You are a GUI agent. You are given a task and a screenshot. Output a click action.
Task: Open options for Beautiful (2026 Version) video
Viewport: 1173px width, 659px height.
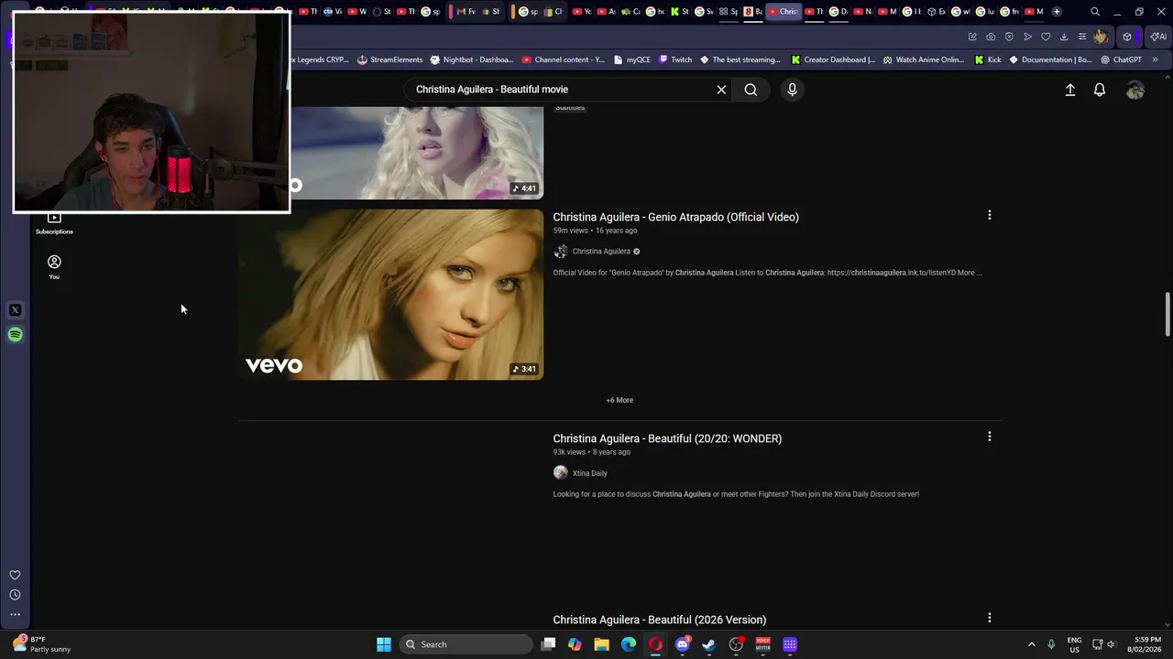(x=989, y=618)
